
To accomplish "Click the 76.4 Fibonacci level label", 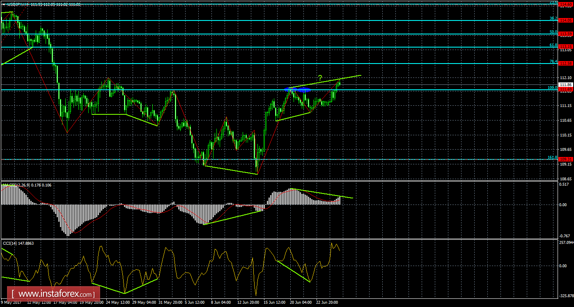I will coord(553,61).
